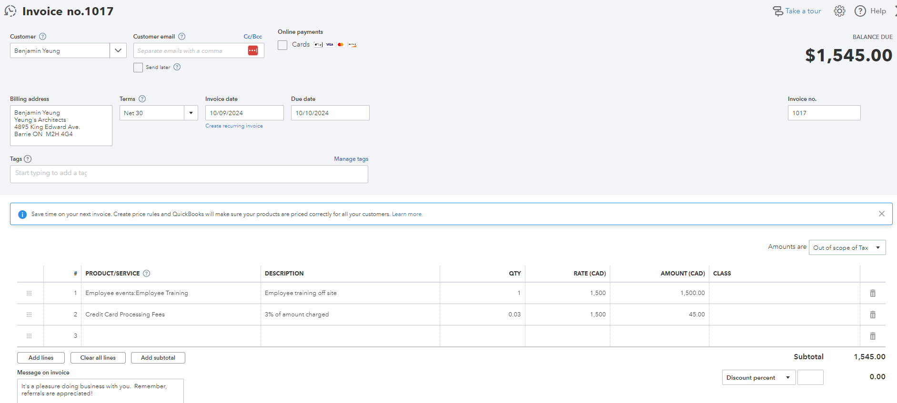The height and width of the screenshot is (403, 897).
Task: Click the Due date field
Action: [330, 113]
